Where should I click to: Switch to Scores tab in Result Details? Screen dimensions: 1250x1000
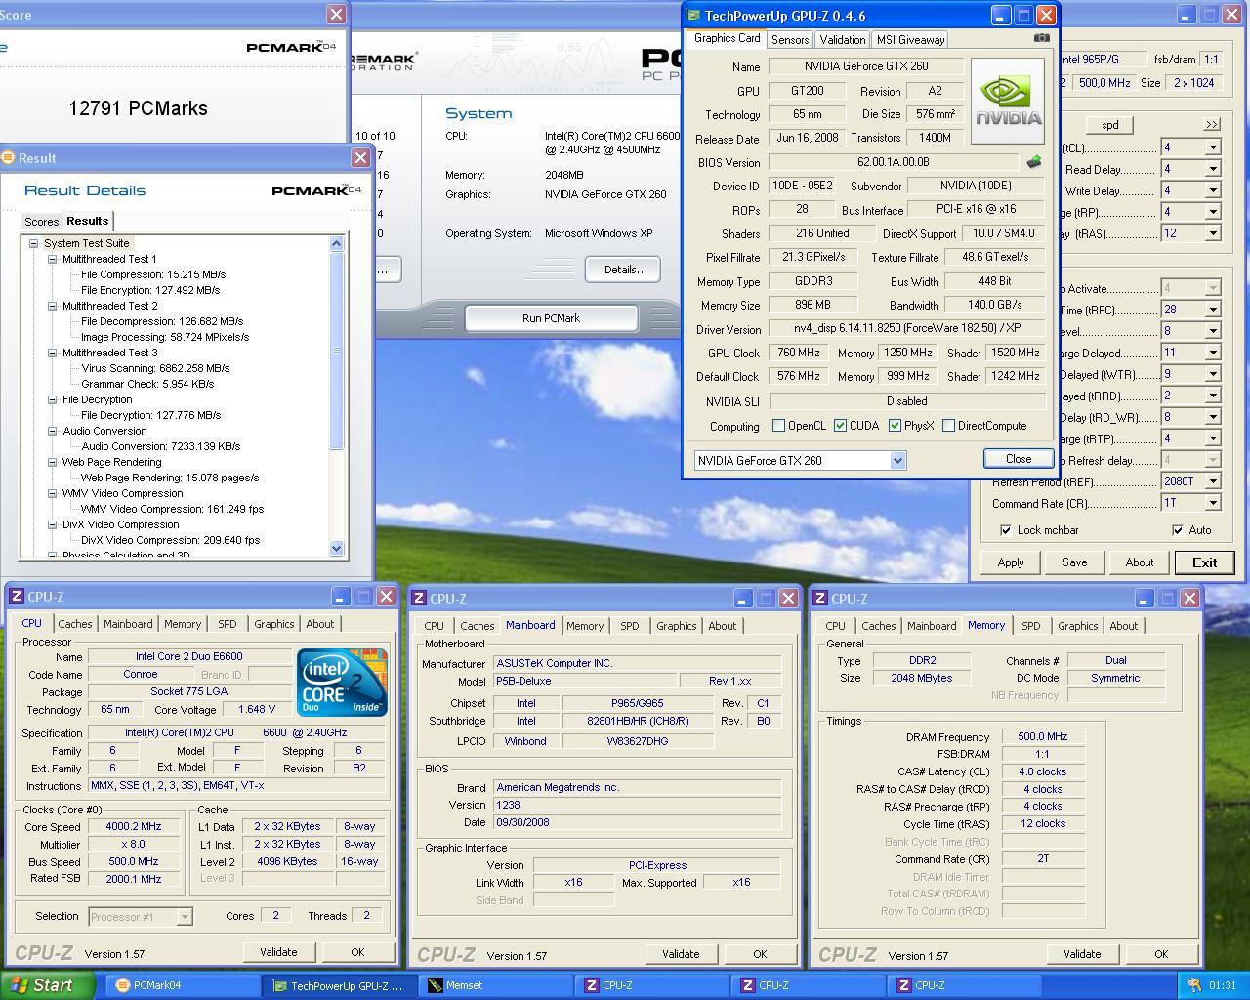pyautogui.click(x=41, y=222)
